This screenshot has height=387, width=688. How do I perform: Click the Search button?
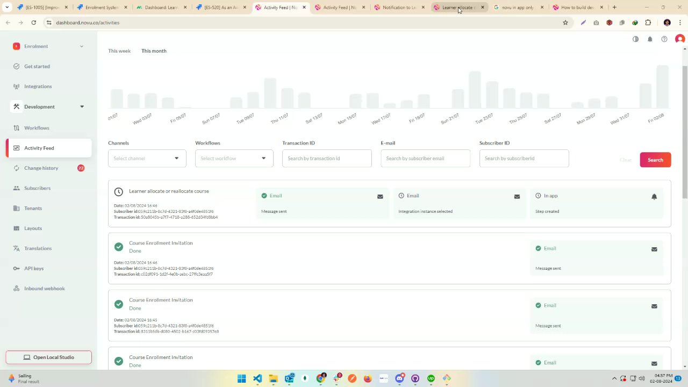click(x=655, y=160)
